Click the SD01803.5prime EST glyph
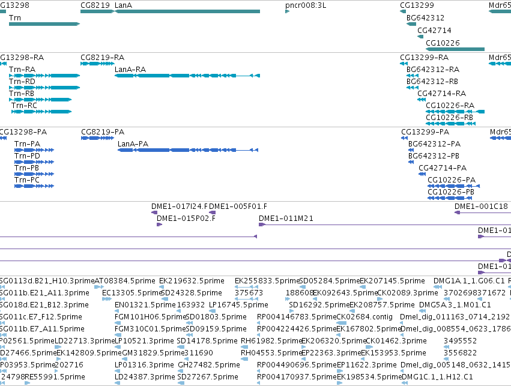 [189, 323]
